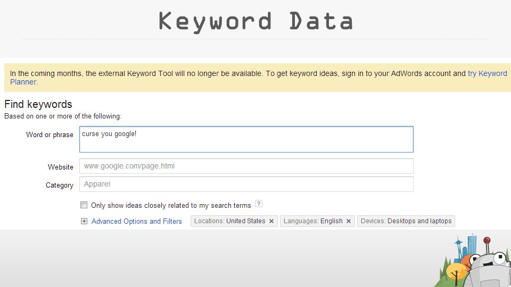Click the Website input field
The image size is (511, 287).
tap(246, 166)
